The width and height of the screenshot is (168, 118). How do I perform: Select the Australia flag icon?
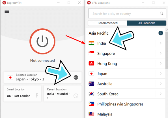click(x=91, y=84)
